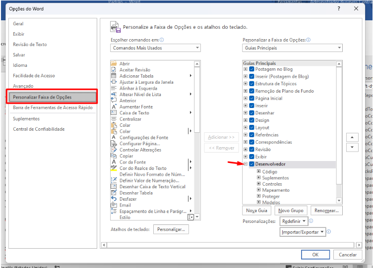The width and height of the screenshot is (375, 268).
Task: Click the Nova Guia button
Action: (256, 211)
